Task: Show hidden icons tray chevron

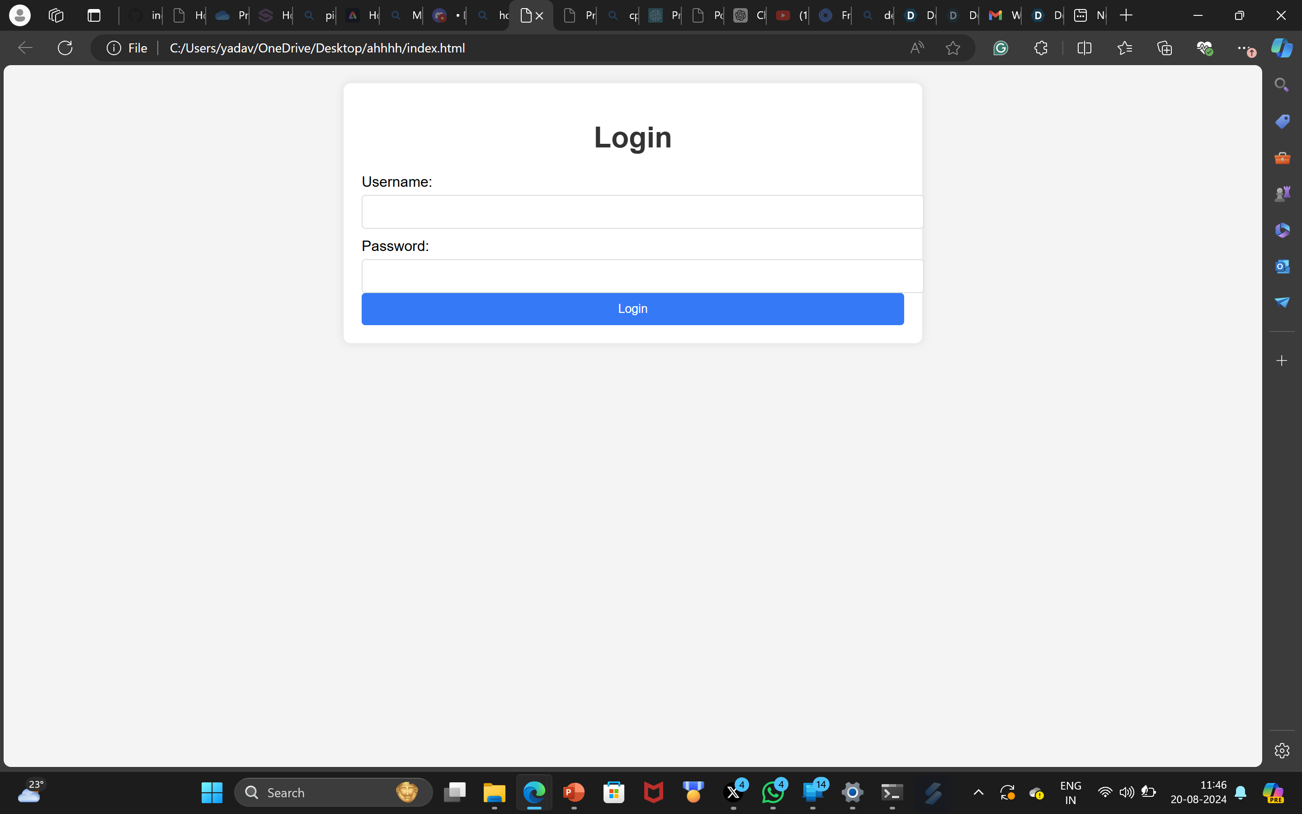Action: (979, 792)
